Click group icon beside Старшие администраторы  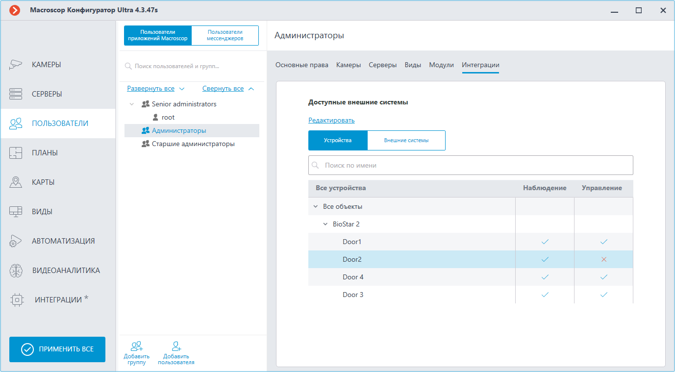pyautogui.click(x=145, y=144)
